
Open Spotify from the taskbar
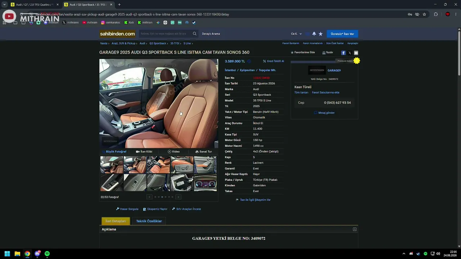(47, 254)
